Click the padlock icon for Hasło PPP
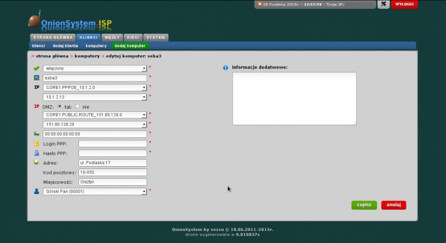Viewport: 446px width, 243px height. (x=36, y=153)
